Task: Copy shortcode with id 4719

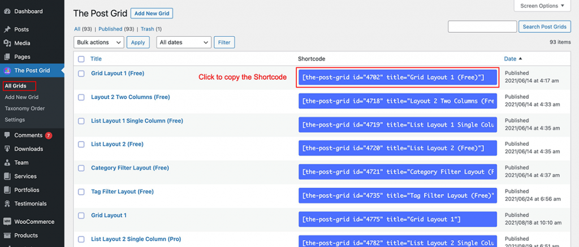Action: pos(397,125)
